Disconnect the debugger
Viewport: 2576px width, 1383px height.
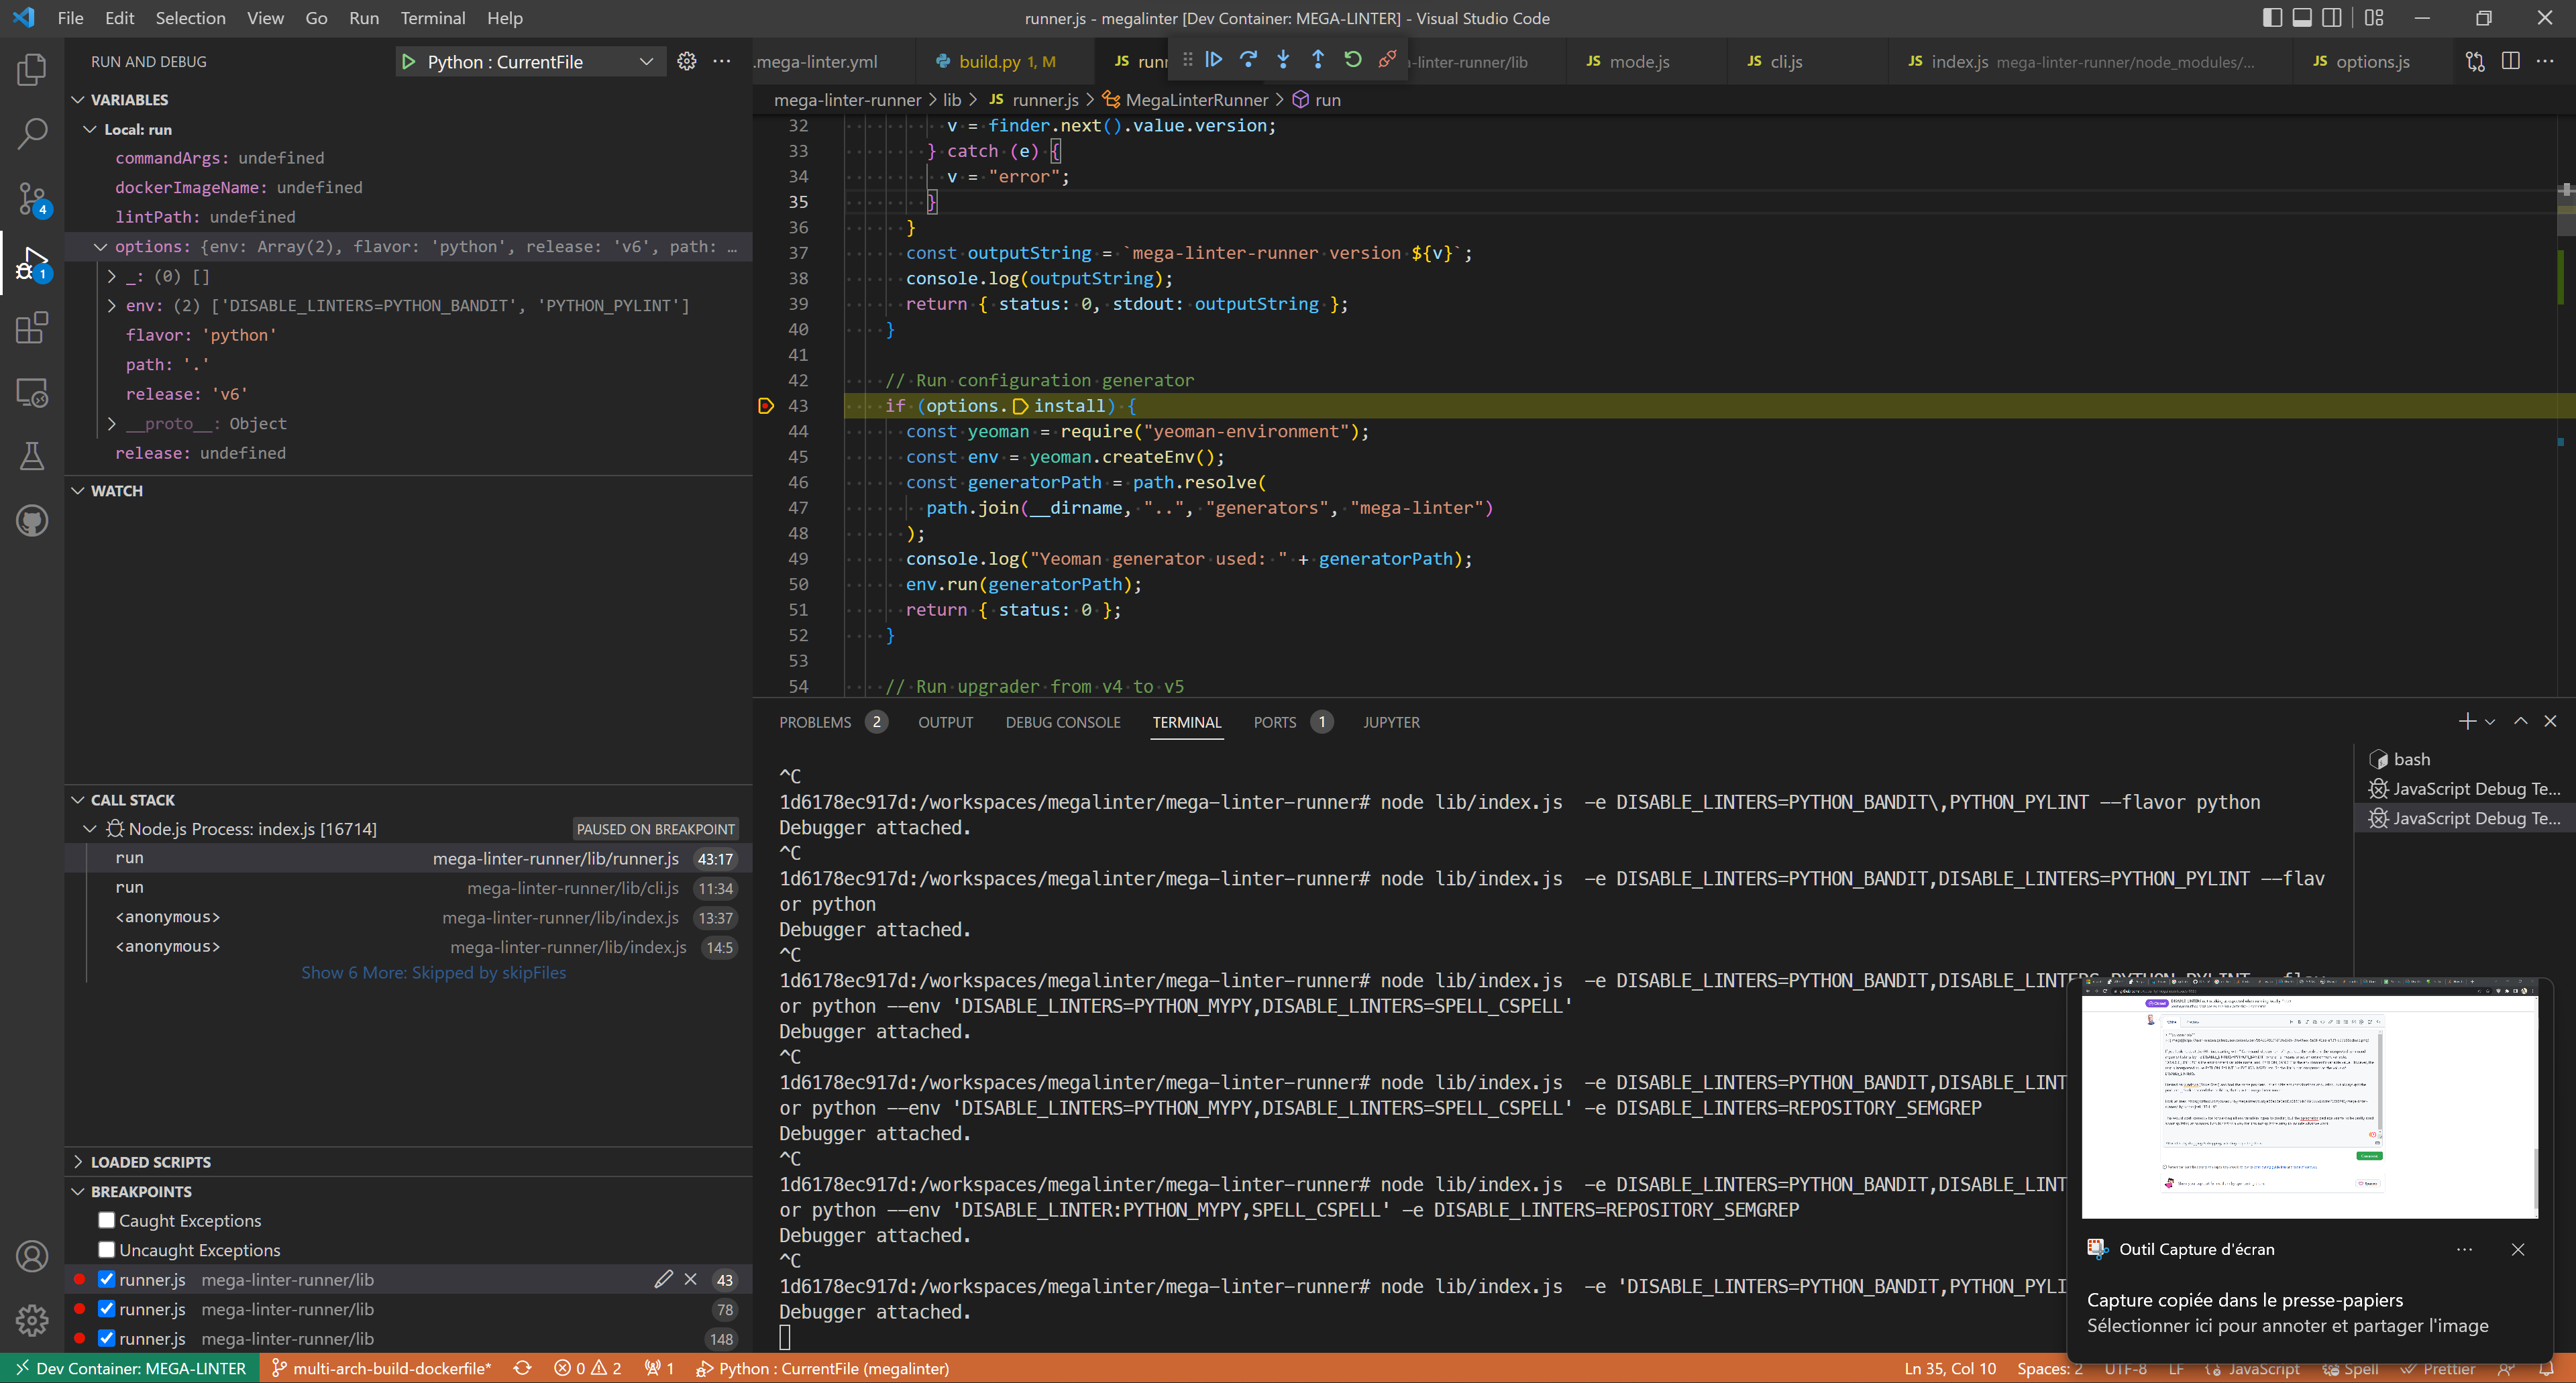point(1388,60)
